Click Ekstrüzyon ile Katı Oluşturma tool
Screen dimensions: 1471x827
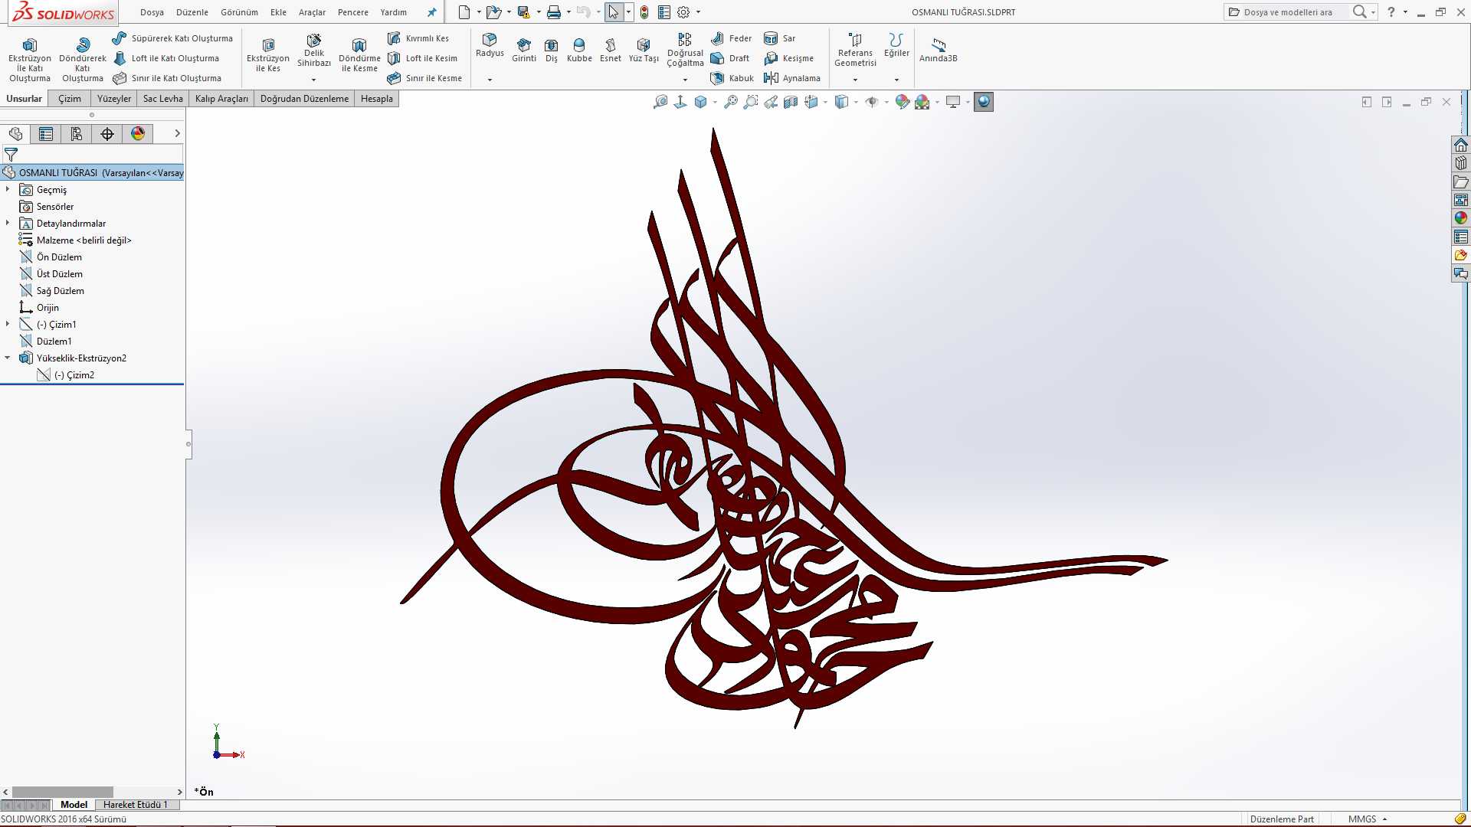[x=29, y=58]
